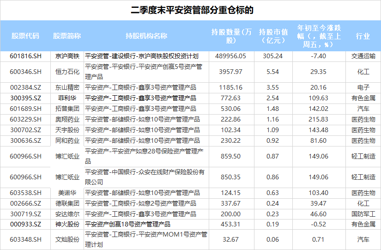Screen dimensions: 381x250
Task: Click shares value 850.35
Action: [230, 177]
